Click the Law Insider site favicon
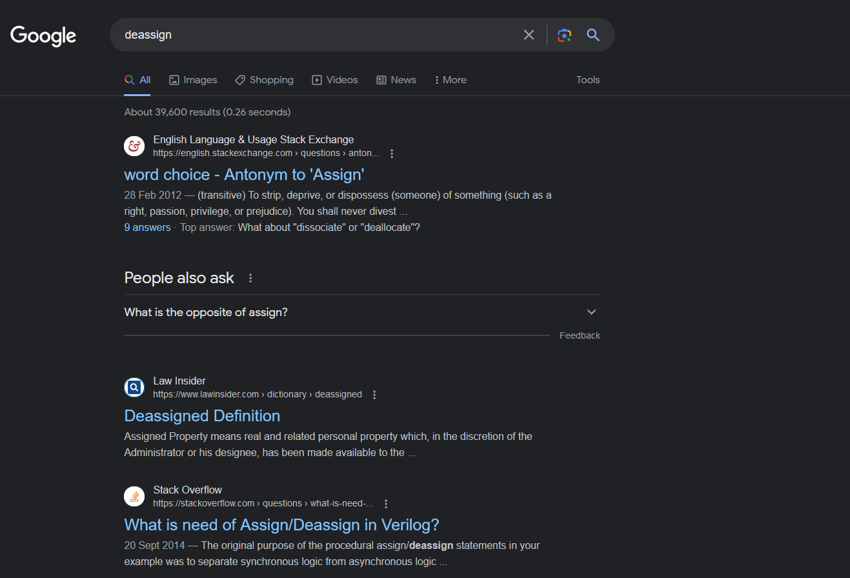This screenshot has height=578, width=850. pyautogui.click(x=134, y=388)
